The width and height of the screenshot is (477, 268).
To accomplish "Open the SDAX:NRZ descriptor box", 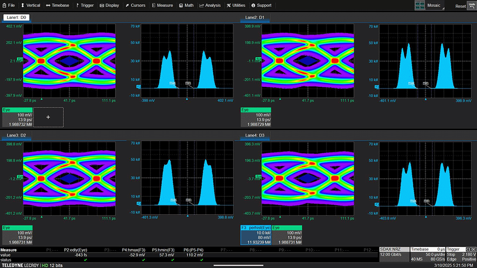I will [394, 255].
